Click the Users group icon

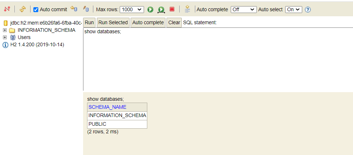(13, 38)
